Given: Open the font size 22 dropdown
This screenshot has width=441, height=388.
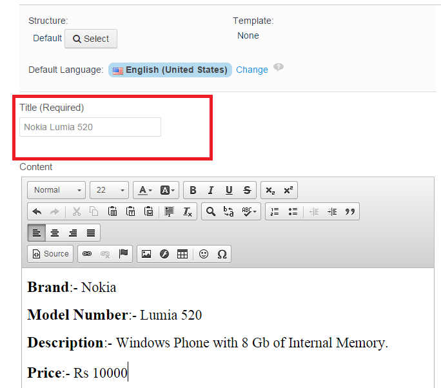Looking at the screenshot, I should [x=109, y=190].
